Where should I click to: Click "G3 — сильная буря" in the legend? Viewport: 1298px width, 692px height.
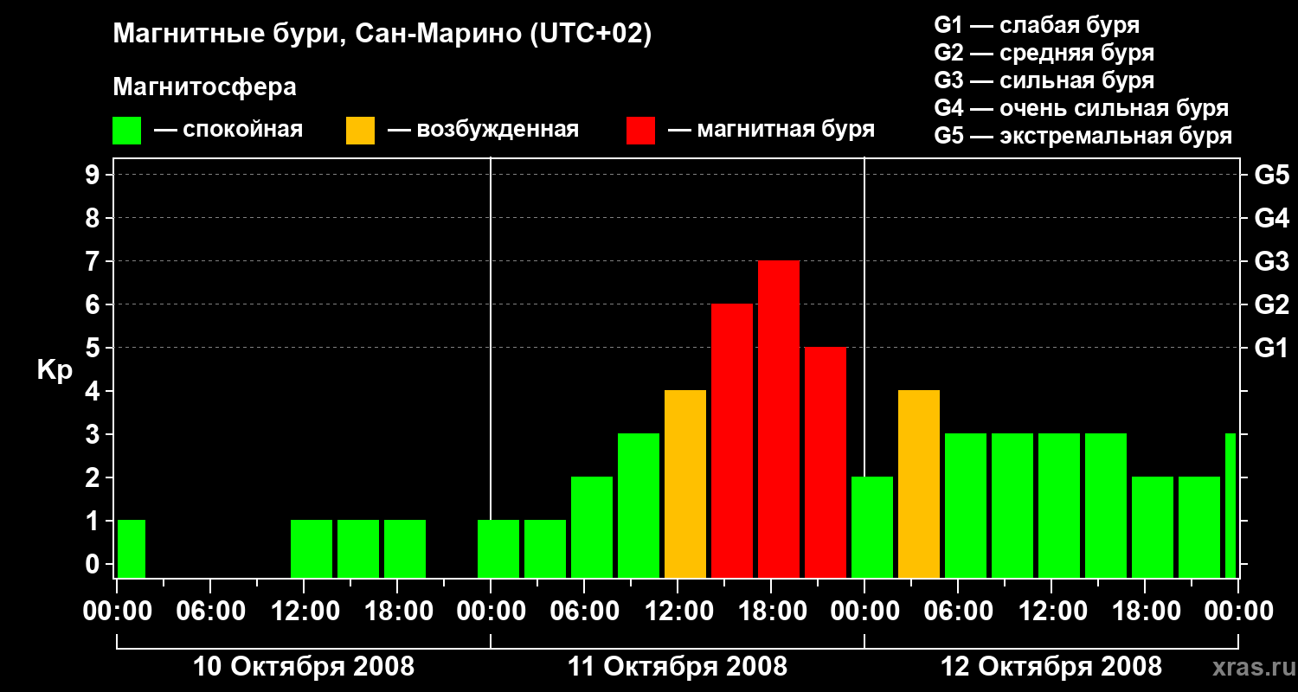tap(1044, 80)
